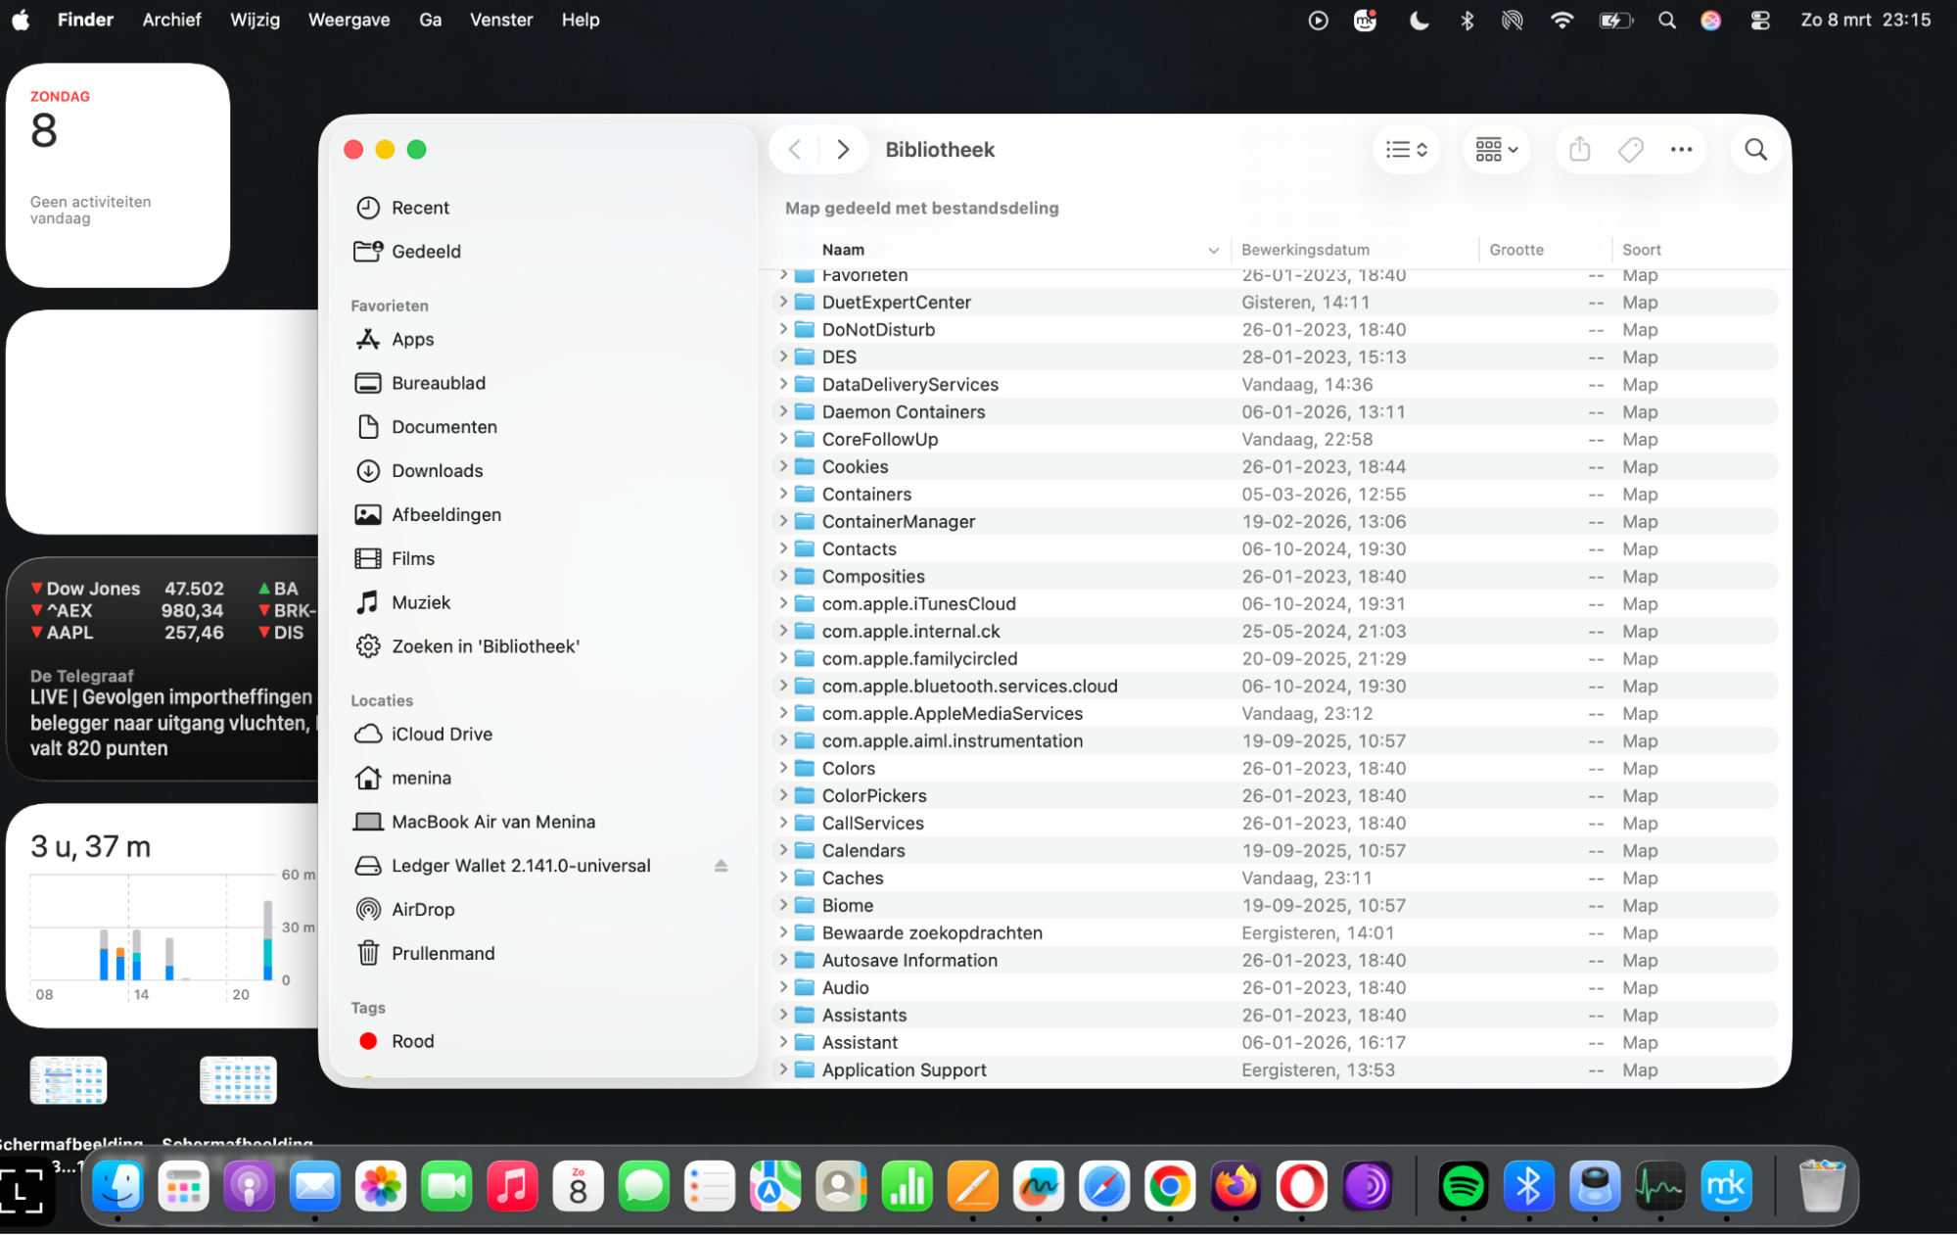
Task: Click the search icon in the Finder toolbar
Action: 1755,149
